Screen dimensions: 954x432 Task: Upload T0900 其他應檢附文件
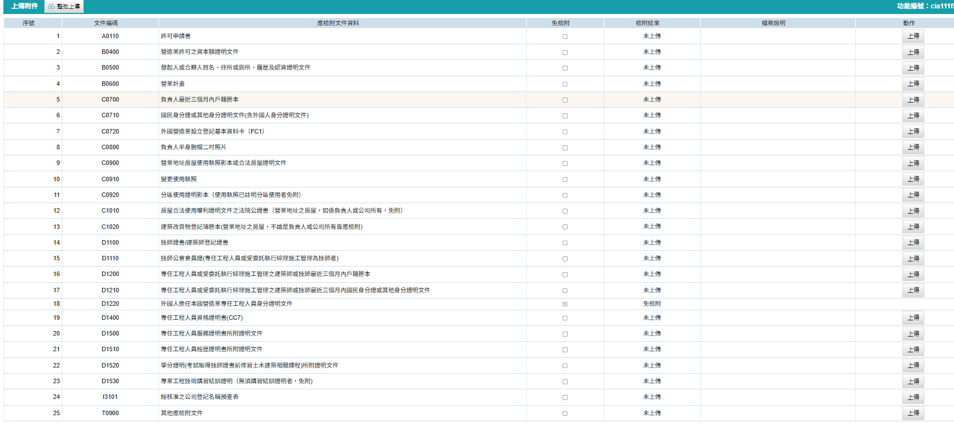pyautogui.click(x=913, y=413)
